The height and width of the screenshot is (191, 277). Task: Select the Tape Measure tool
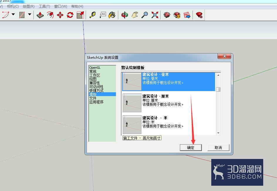(92, 15)
